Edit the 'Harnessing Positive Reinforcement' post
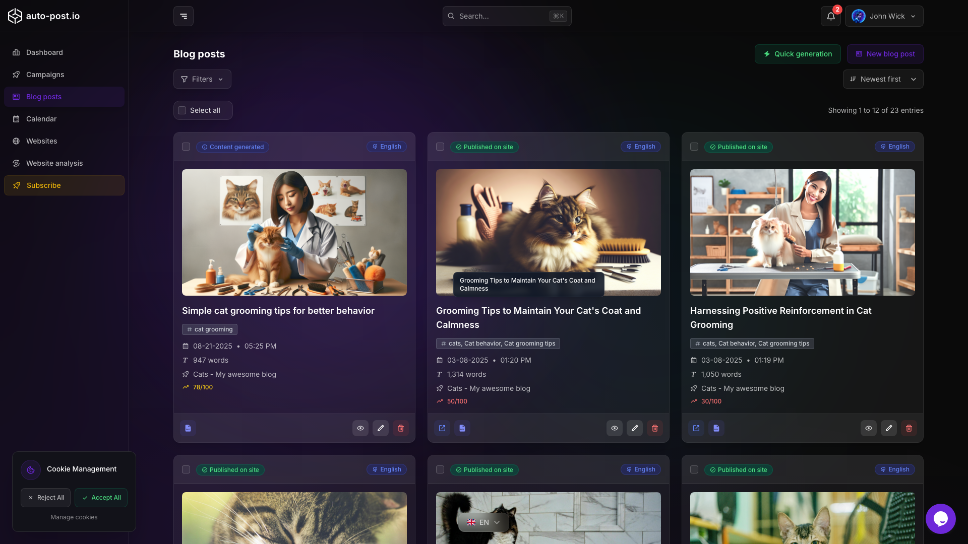968x544 pixels. pyautogui.click(x=888, y=428)
